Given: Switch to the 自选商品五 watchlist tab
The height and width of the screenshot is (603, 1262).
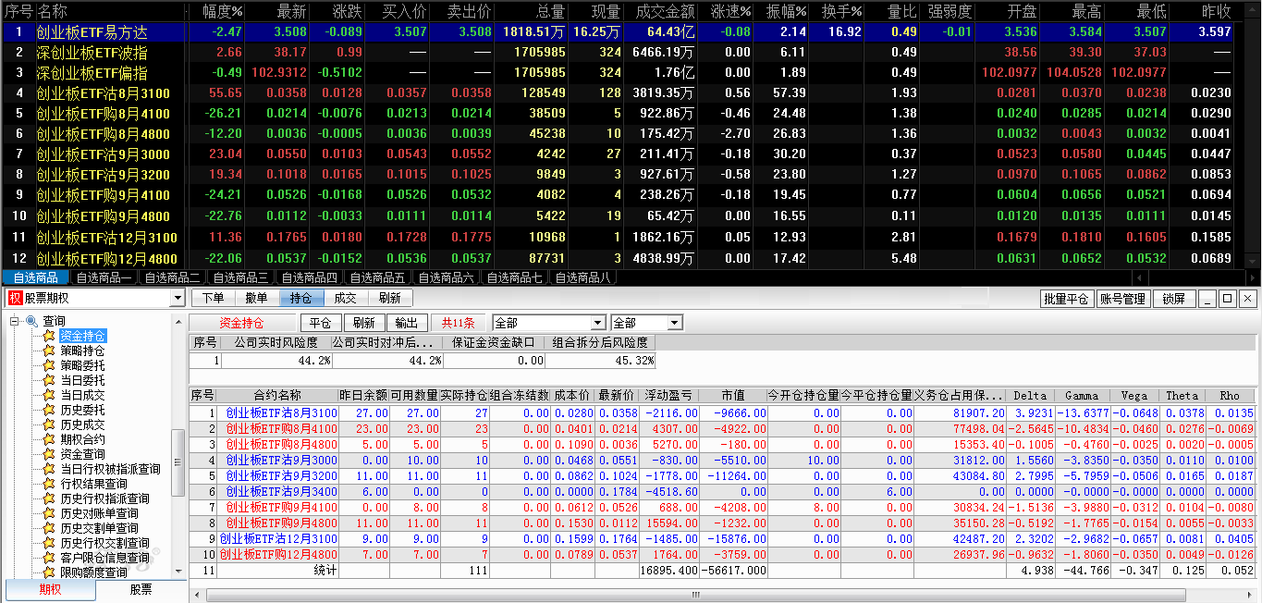Looking at the screenshot, I should tap(378, 277).
